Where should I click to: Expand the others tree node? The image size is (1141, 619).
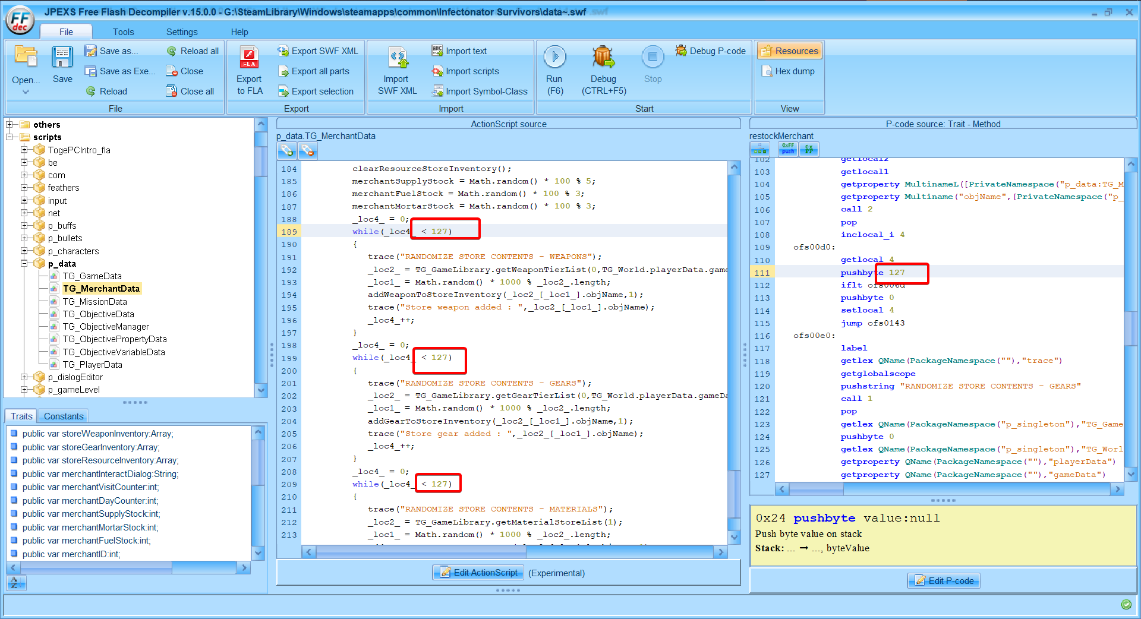(x=10, y=125)
